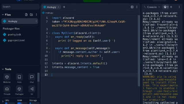Open console pane more options
Screen dimensions: 184x104
point(179,7)
